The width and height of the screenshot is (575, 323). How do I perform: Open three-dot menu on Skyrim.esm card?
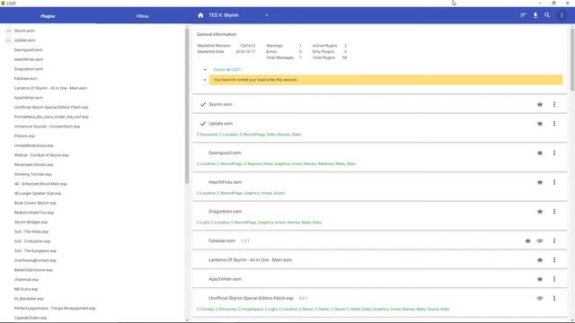pyautogui.click(x=554, y=104)
